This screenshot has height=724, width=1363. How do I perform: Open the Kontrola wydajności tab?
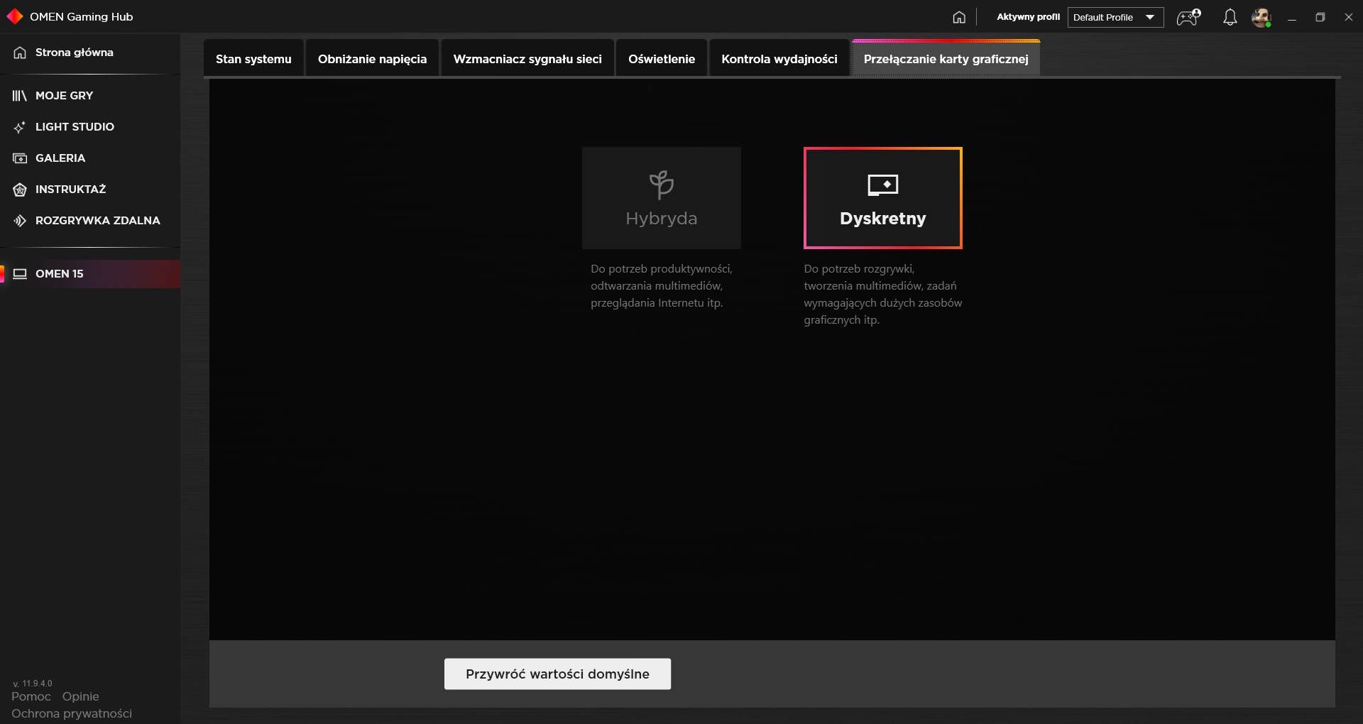779,59
